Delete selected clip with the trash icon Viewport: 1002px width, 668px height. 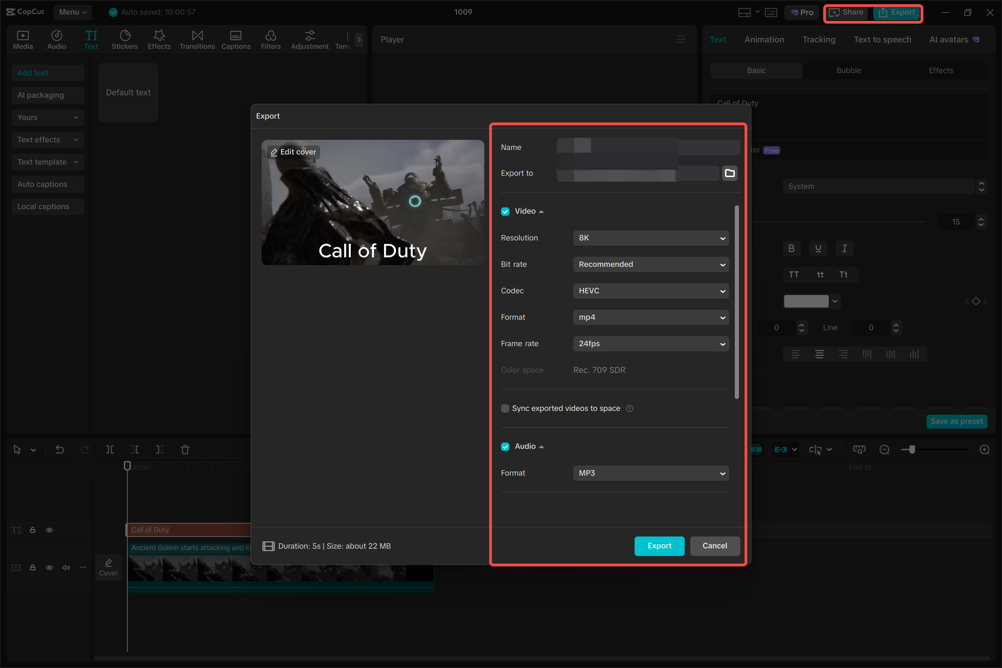(185, 449)
